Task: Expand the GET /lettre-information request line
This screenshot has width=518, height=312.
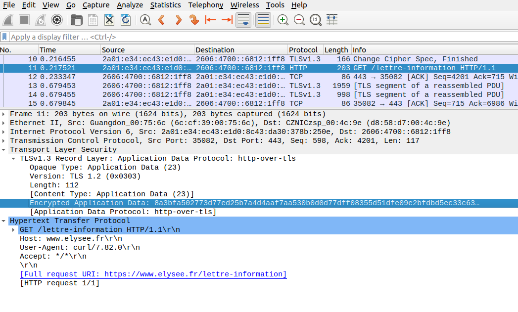Action: pos(13,230)
